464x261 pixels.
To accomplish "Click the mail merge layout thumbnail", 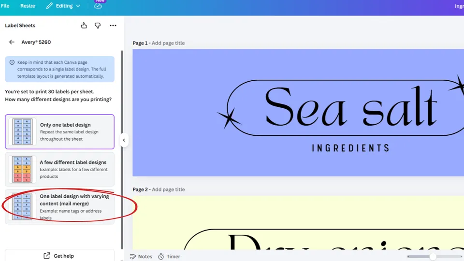I will click(x=22, y=207).
